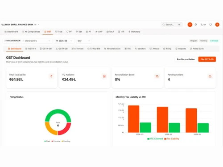Click the E-Invoice status badge
Screen dimensions: 223x167
(x=214, y=41)
